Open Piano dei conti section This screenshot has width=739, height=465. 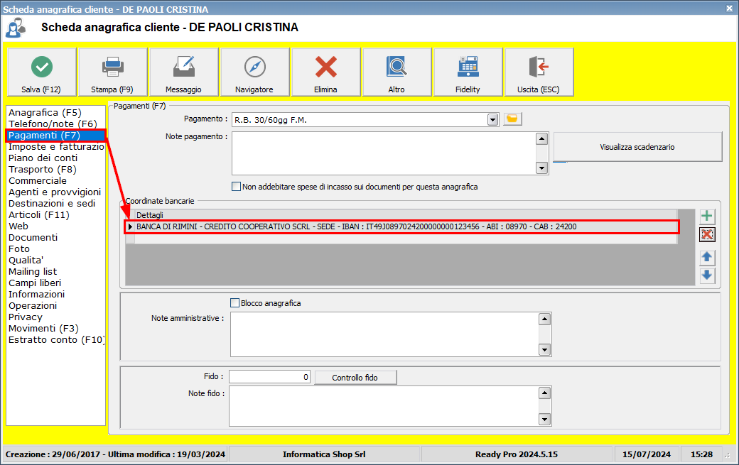click(43, 158)
